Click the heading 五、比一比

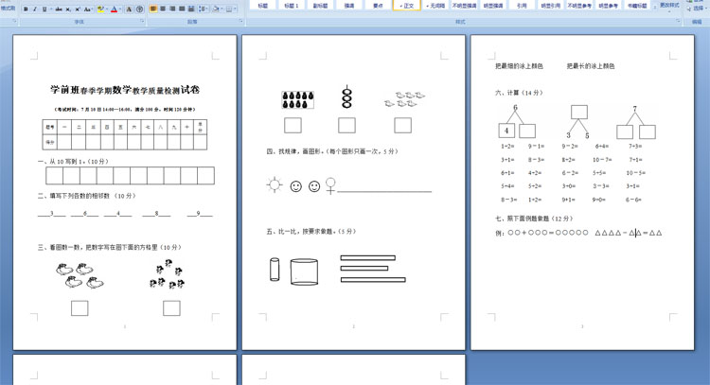click(311, 232)
